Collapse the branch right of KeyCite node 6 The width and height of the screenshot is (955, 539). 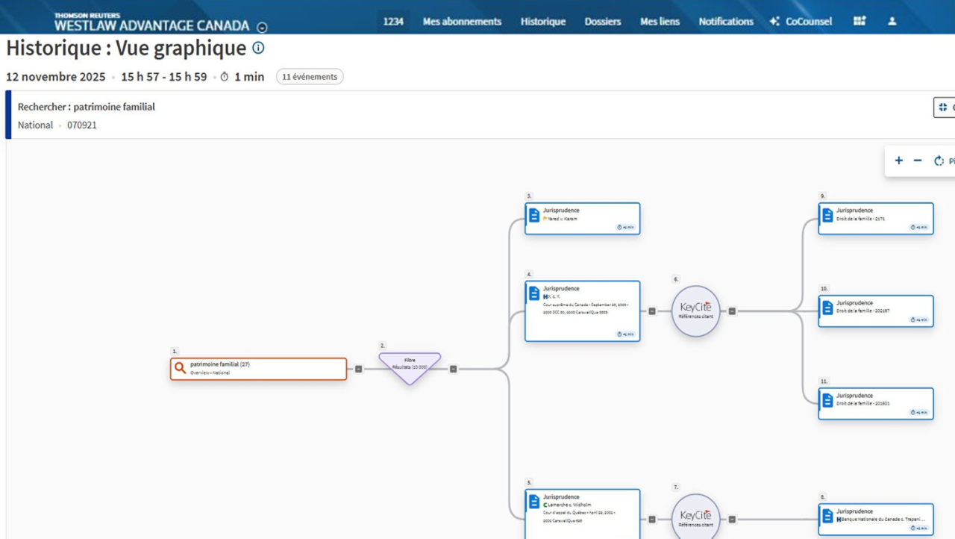pyautogui.click(x=732, y=311)
